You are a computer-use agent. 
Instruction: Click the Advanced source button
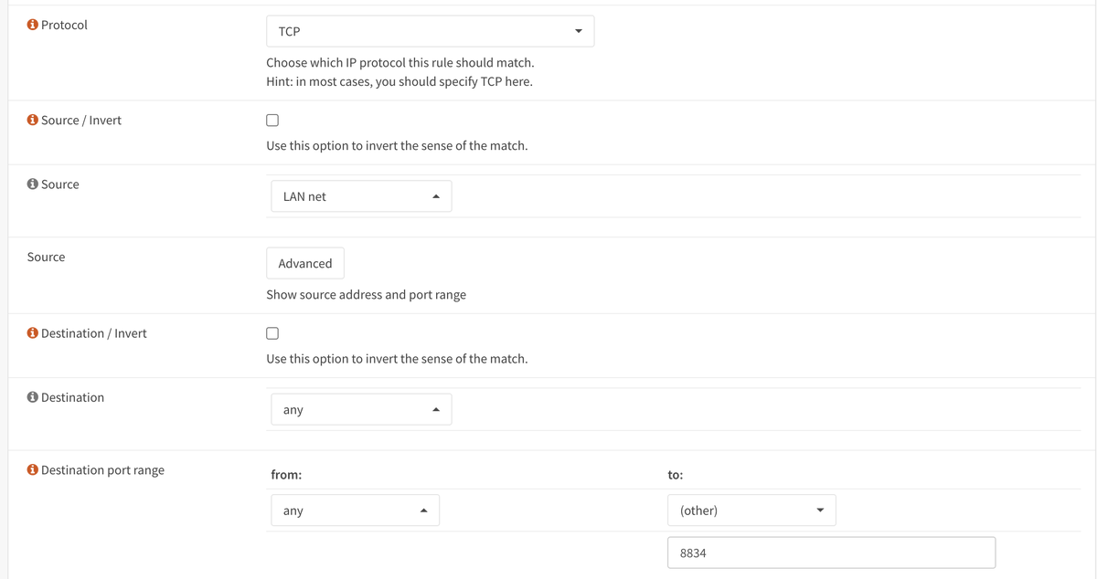(x=305, y=263)
